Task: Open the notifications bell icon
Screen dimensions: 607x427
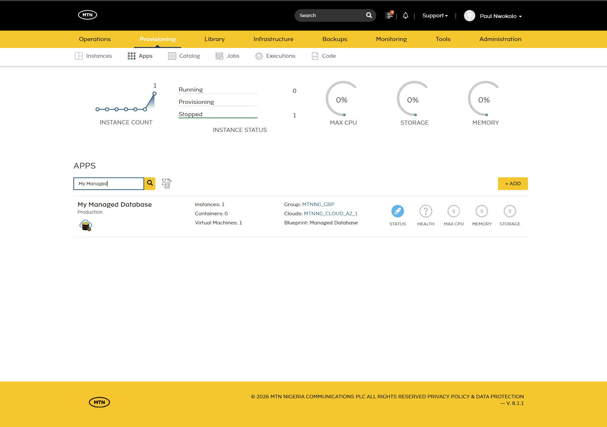Action: (405, 15)
